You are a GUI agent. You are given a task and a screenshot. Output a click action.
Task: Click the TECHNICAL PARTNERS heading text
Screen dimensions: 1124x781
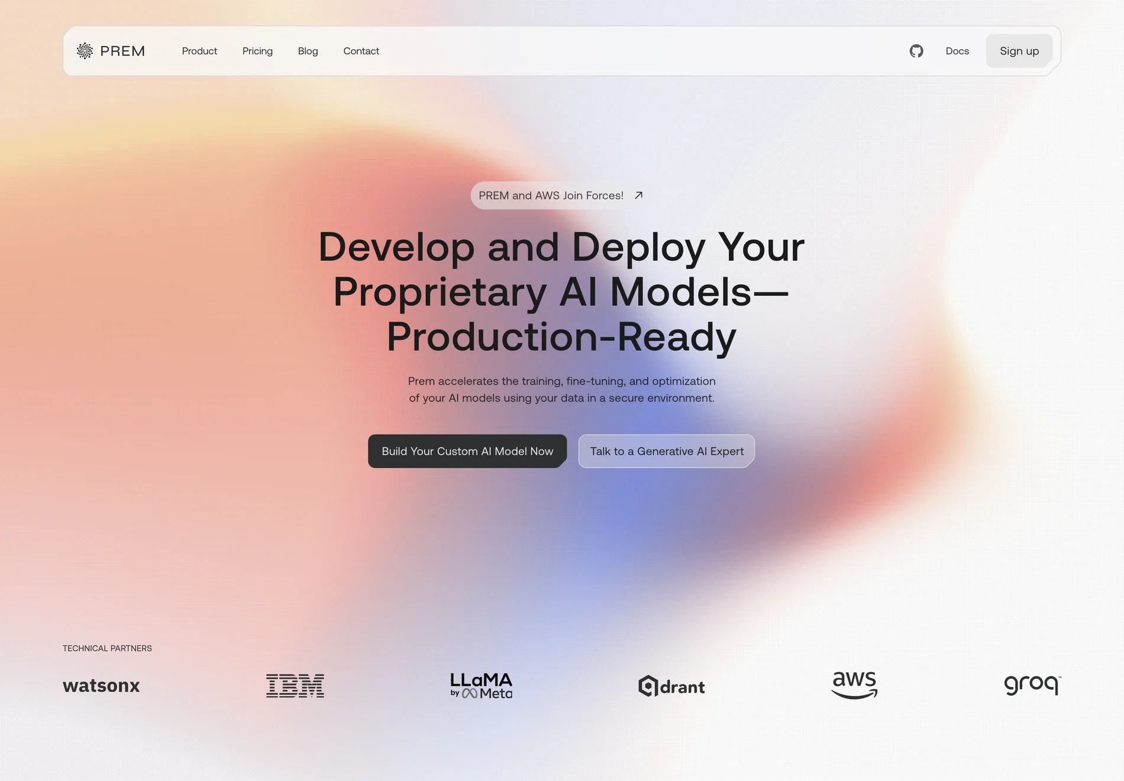[x=107, y=649]
